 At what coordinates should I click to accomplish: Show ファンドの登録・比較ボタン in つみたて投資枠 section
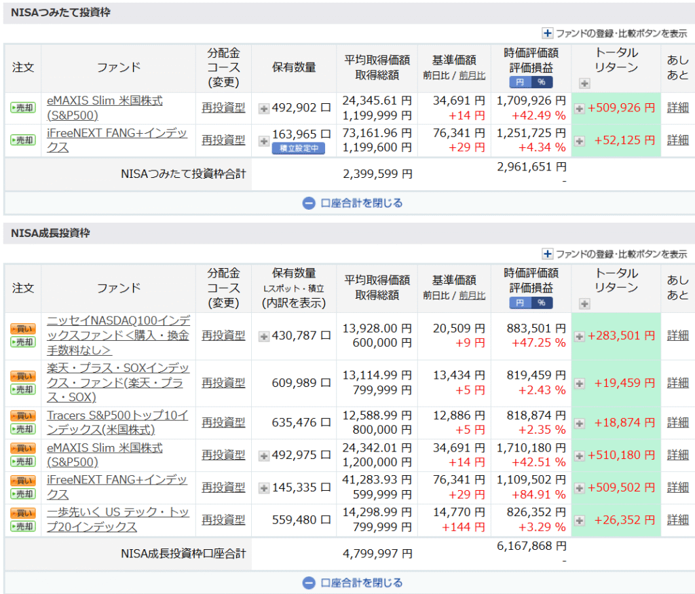(614, 33)
